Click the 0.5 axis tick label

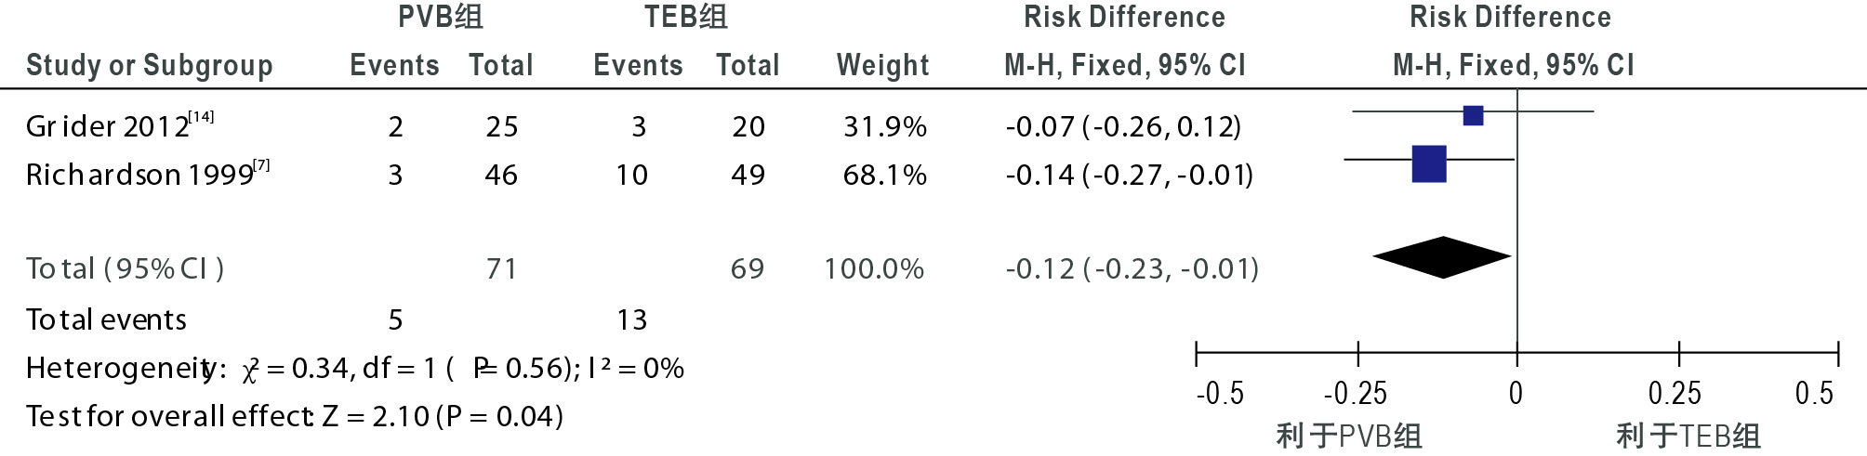tap(1813, 394)
